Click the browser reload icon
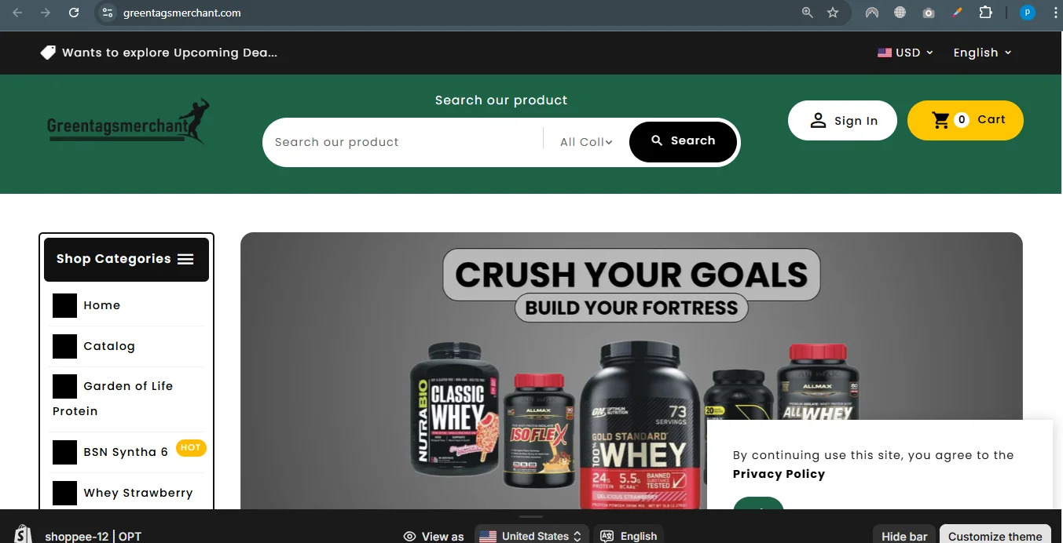The width and height of the screenshot is (1063, 543). 74,13
